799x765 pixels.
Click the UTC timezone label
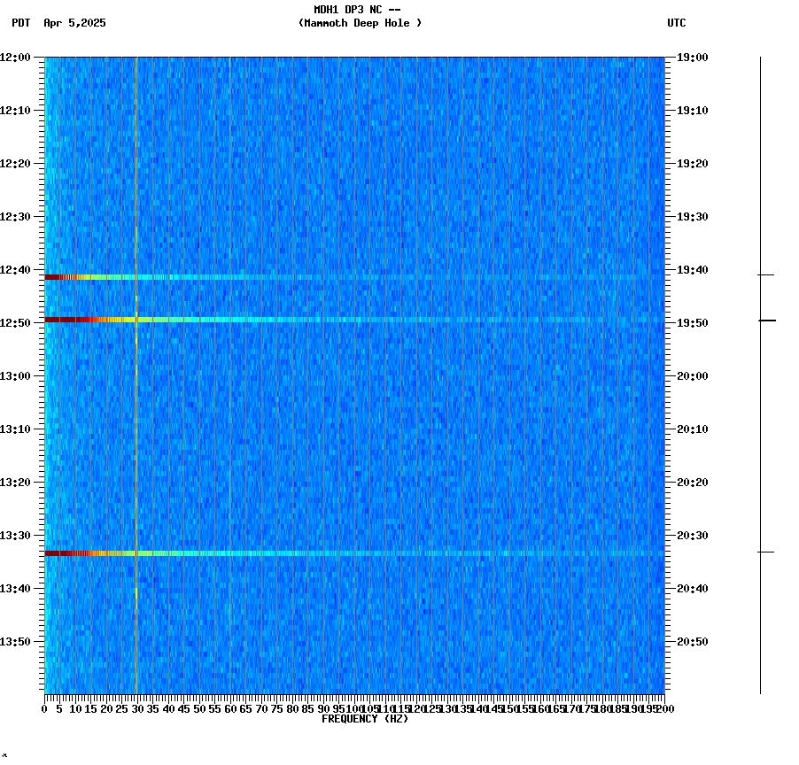click(676, 24)
